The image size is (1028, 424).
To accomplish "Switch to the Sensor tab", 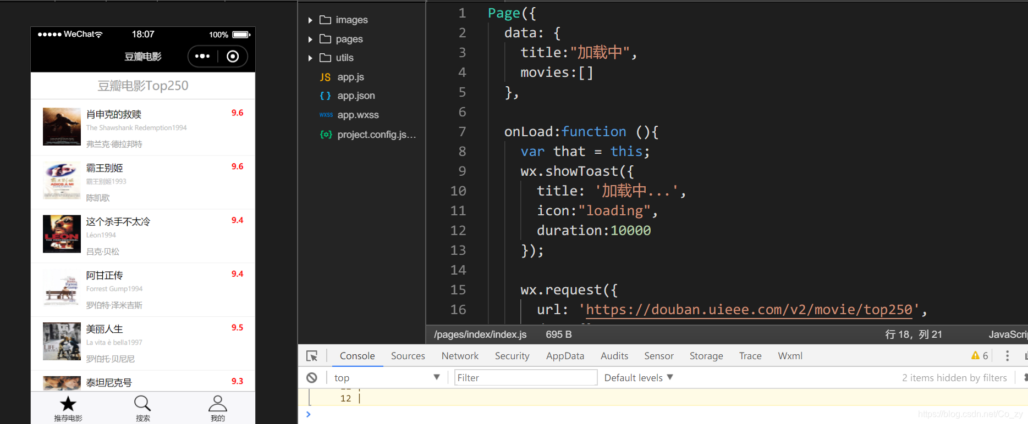I will [659, 356].
